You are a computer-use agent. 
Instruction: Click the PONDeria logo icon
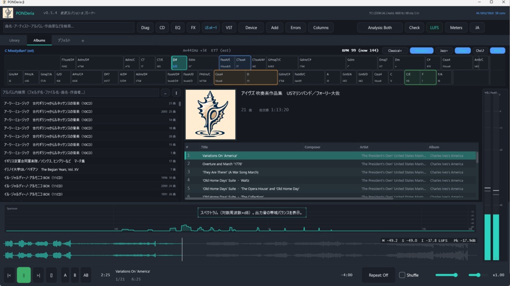click(x=8, y=13)
